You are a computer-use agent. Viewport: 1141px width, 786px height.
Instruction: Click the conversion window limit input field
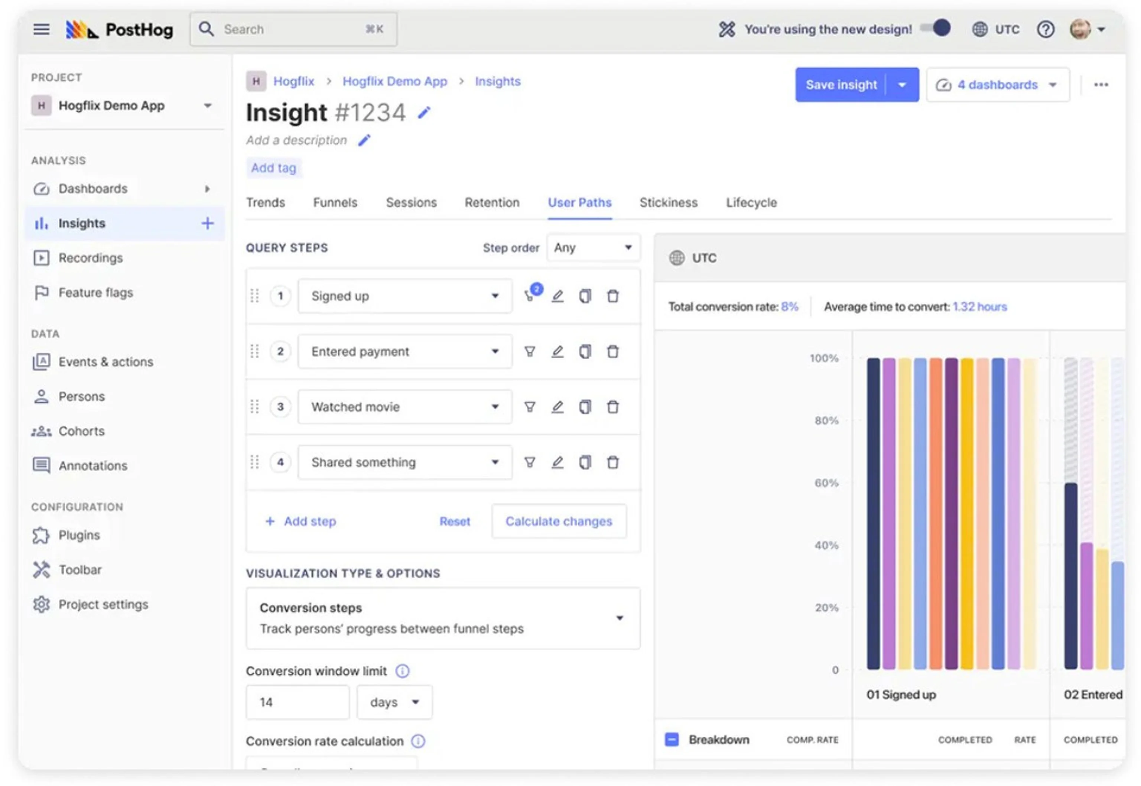click(297, 702)
